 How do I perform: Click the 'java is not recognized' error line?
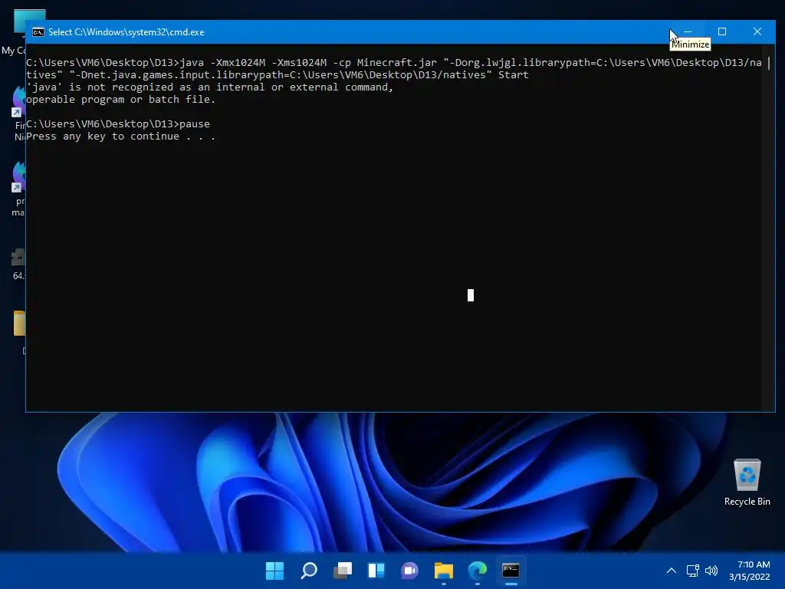[210, 87]
